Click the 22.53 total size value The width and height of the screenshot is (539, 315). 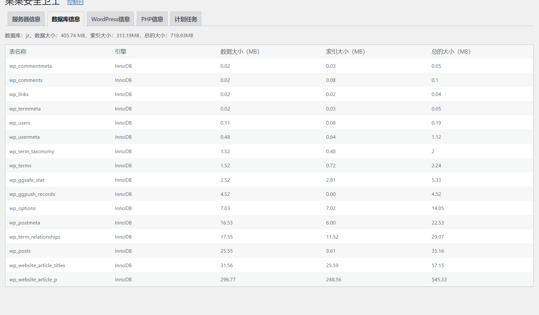(438, 223)
